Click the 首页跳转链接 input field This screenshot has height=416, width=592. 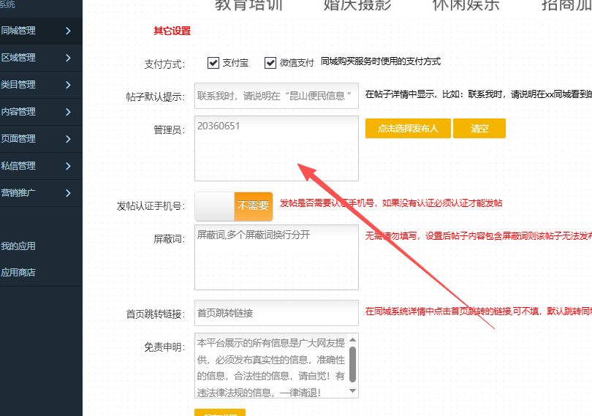[x=276, y=313]
